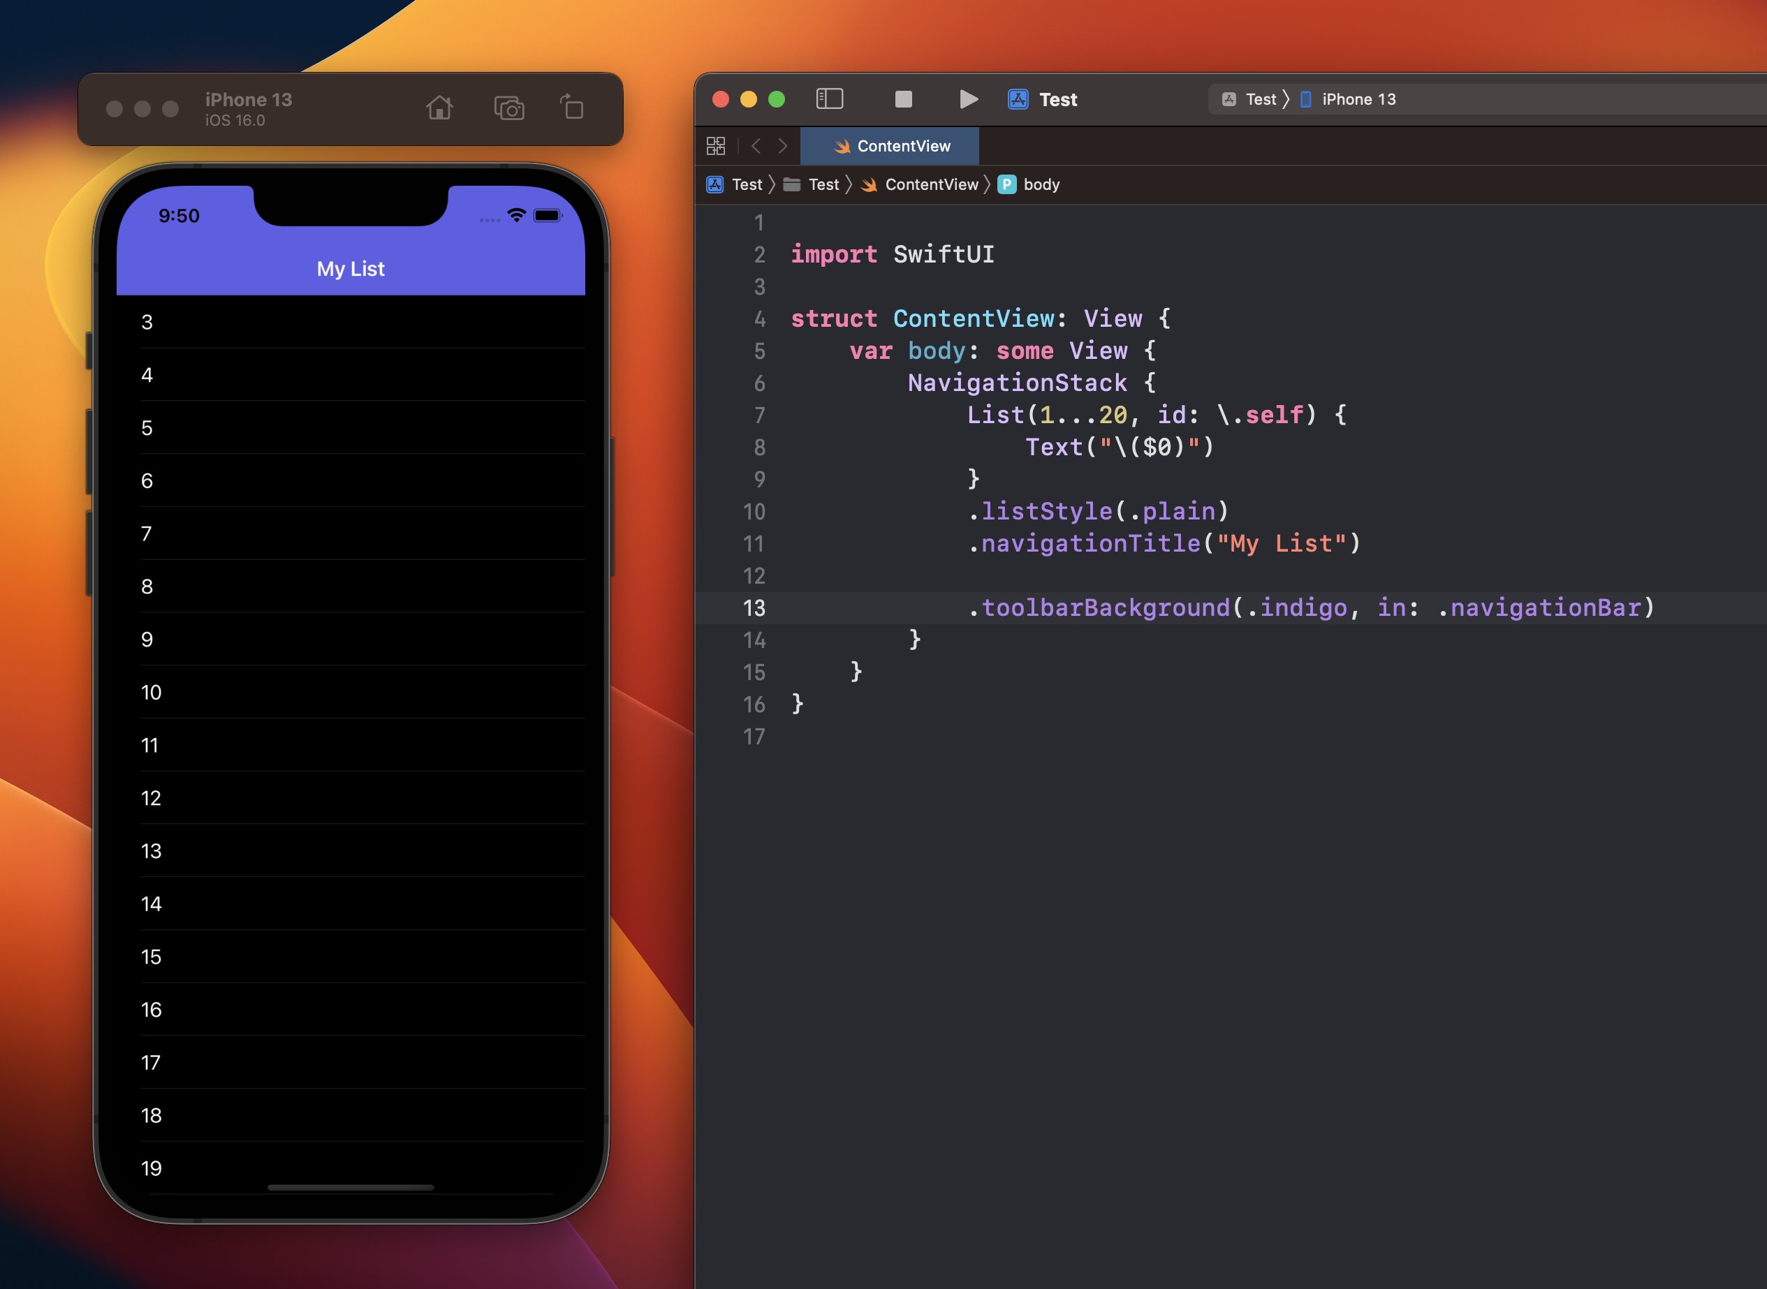Tap list row 18 in the simulator
Image resolution: width=1767 pixels, height=1289 pixels.
(x=351, y=1115)
